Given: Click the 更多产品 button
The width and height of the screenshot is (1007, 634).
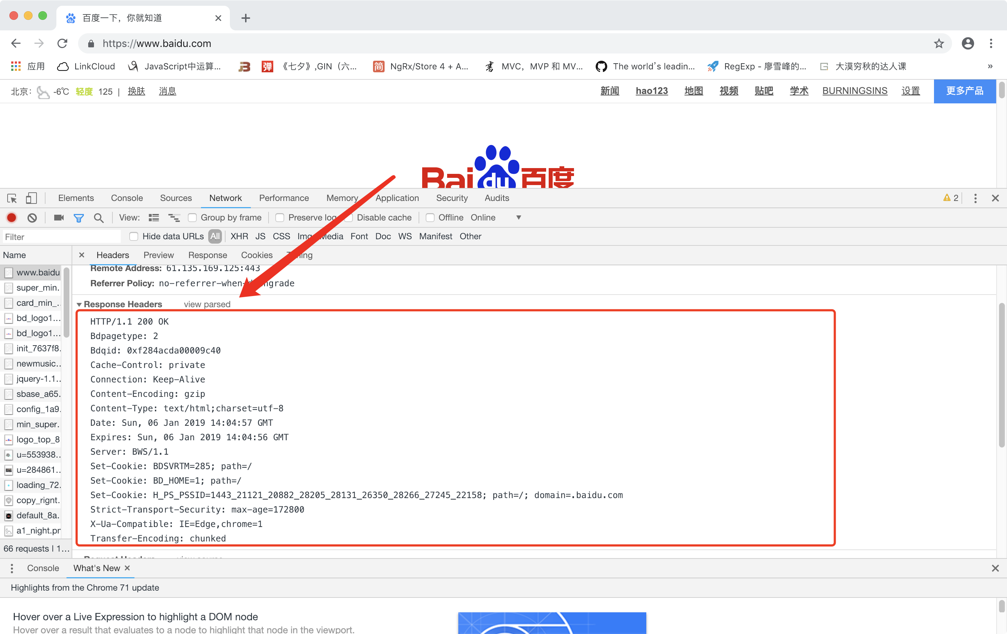Looking at the screenshot, I should pyautogui.click(x=964, y=91).
